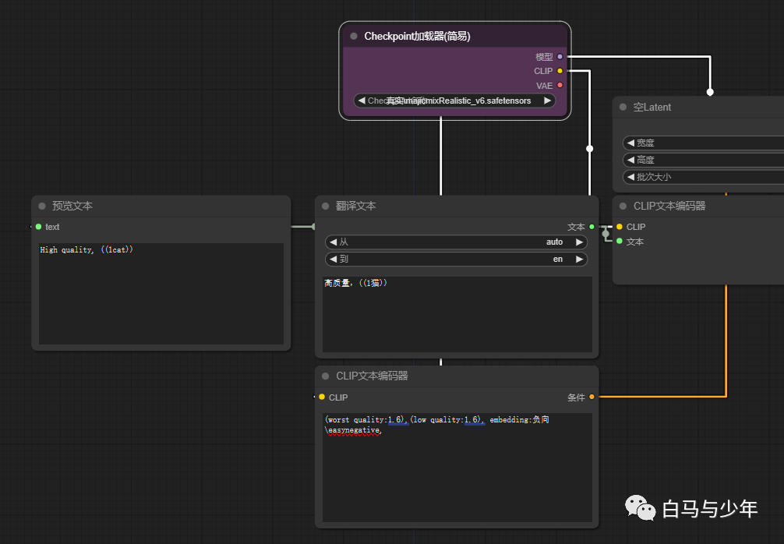This screenshot has height=544, width=784.
Task: Click the bottom CLIP文本编码器 node title
Action: click(372, 376)
